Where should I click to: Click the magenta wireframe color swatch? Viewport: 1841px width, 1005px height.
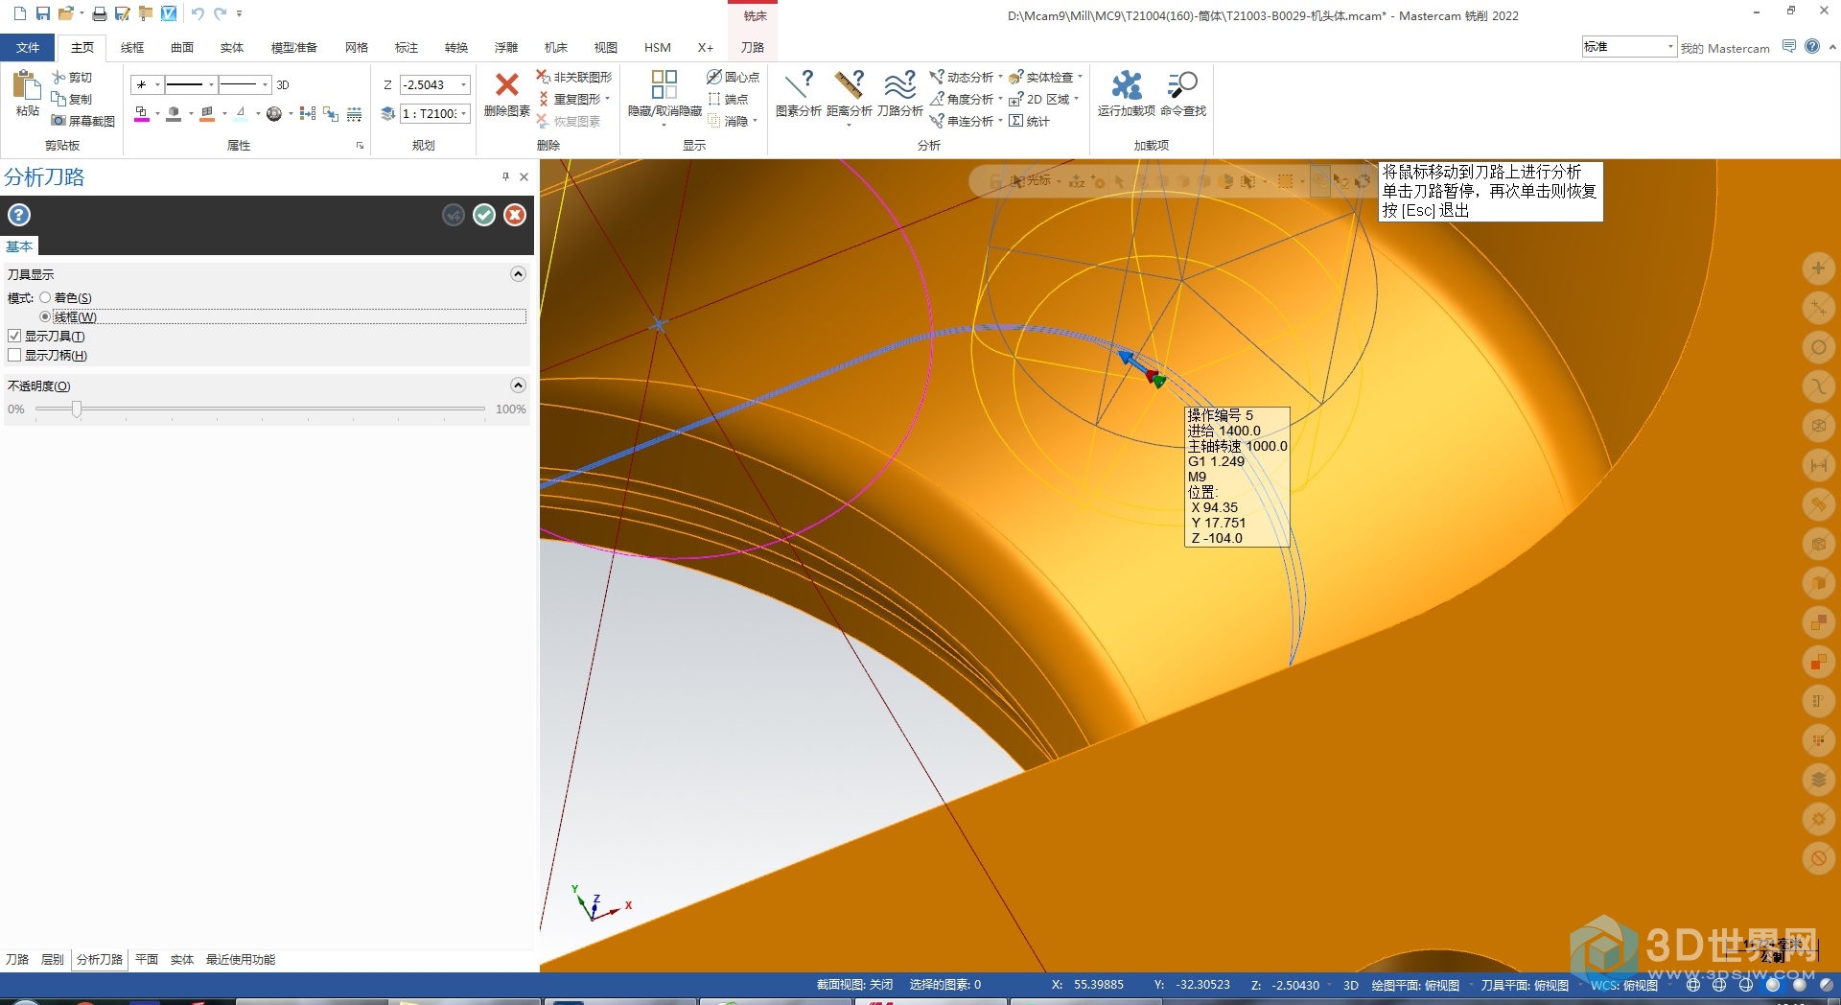[141, 114]
